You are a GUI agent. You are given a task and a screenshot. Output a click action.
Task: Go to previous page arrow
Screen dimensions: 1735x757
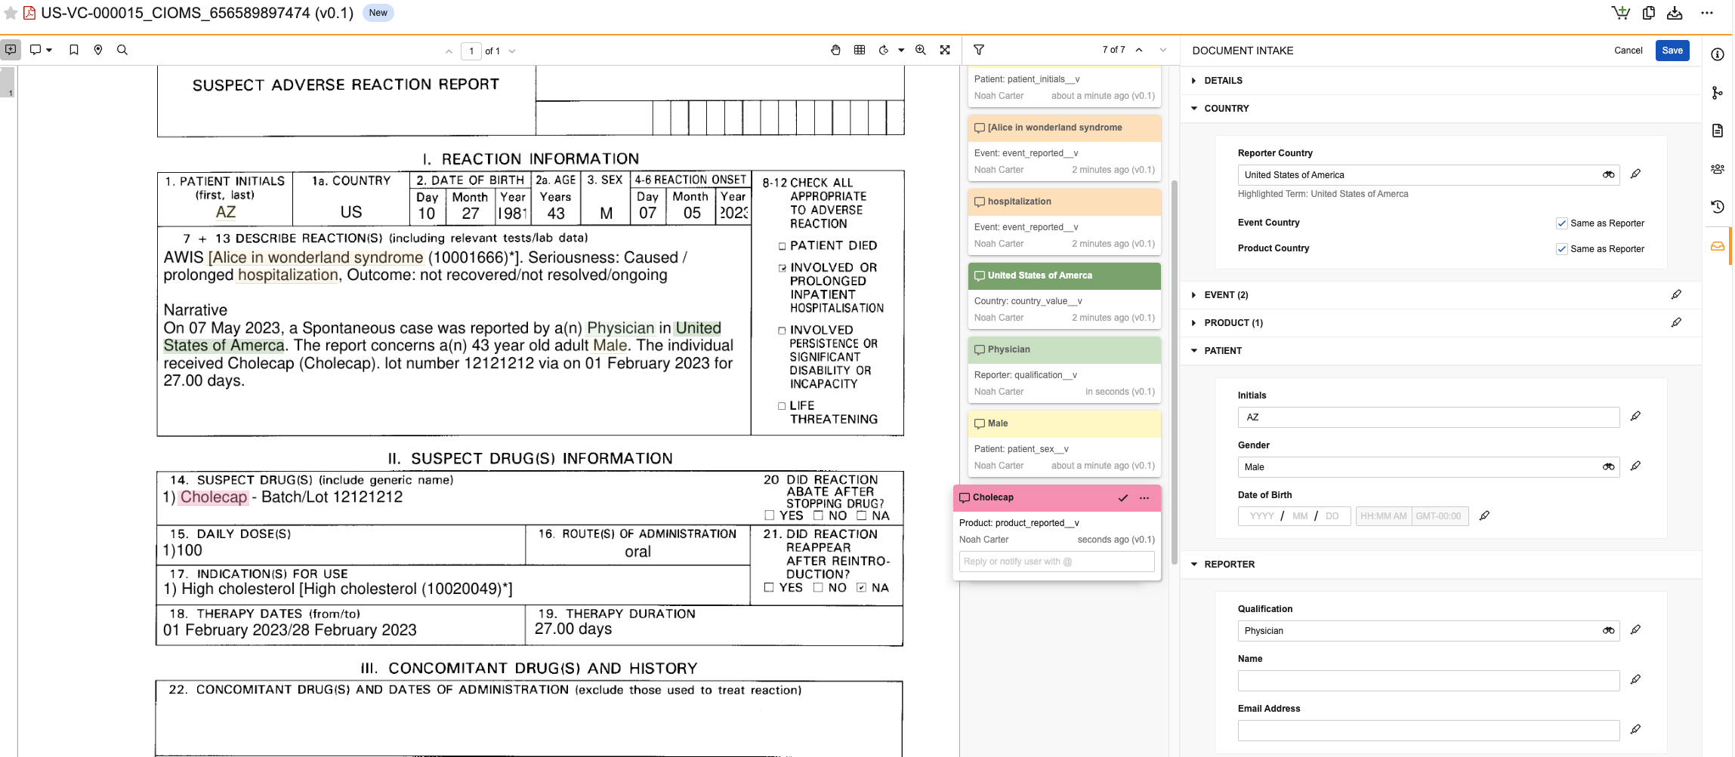(x=449, y=51)
